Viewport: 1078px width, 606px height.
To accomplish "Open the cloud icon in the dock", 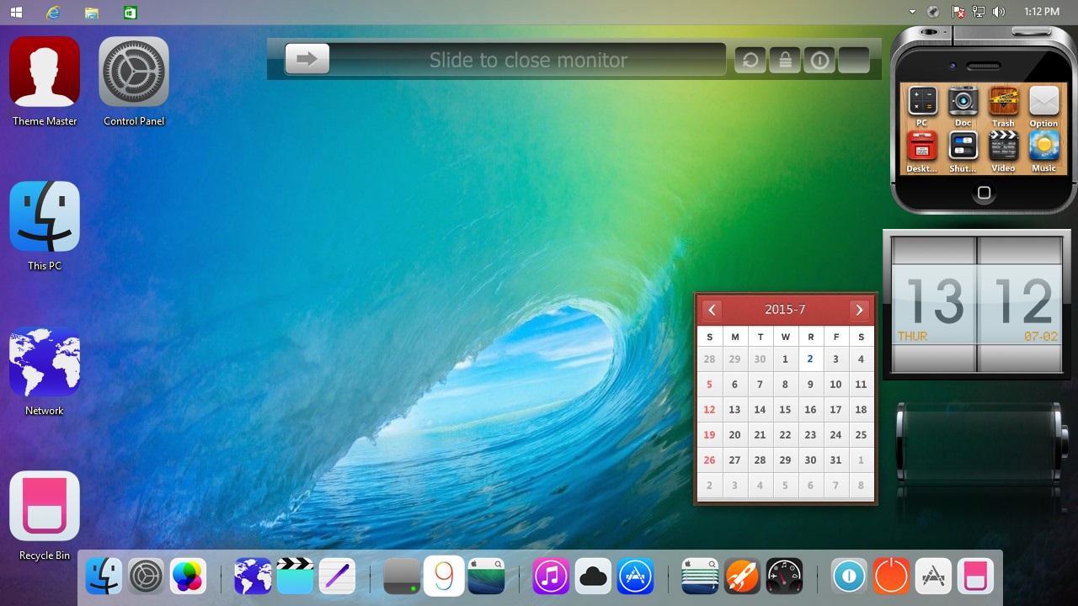I will click(x=594, y=577).
